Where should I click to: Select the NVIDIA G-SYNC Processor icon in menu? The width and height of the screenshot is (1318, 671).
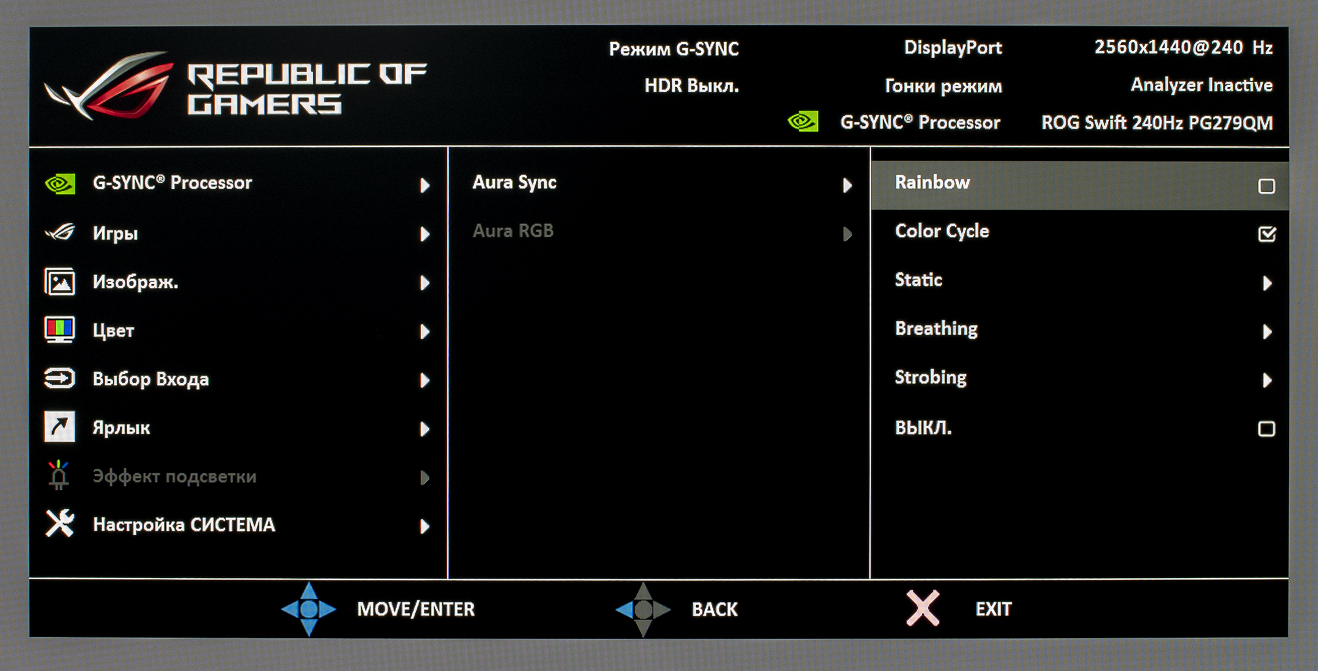pyautogui.click(x=60, y=184)
